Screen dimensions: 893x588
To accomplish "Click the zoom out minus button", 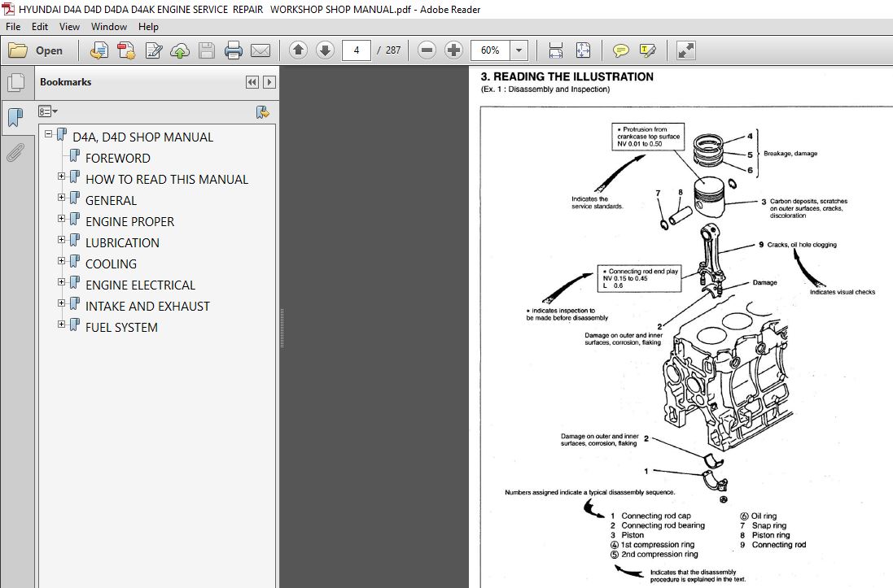I will pyautogui.click(x=427, y=50).
